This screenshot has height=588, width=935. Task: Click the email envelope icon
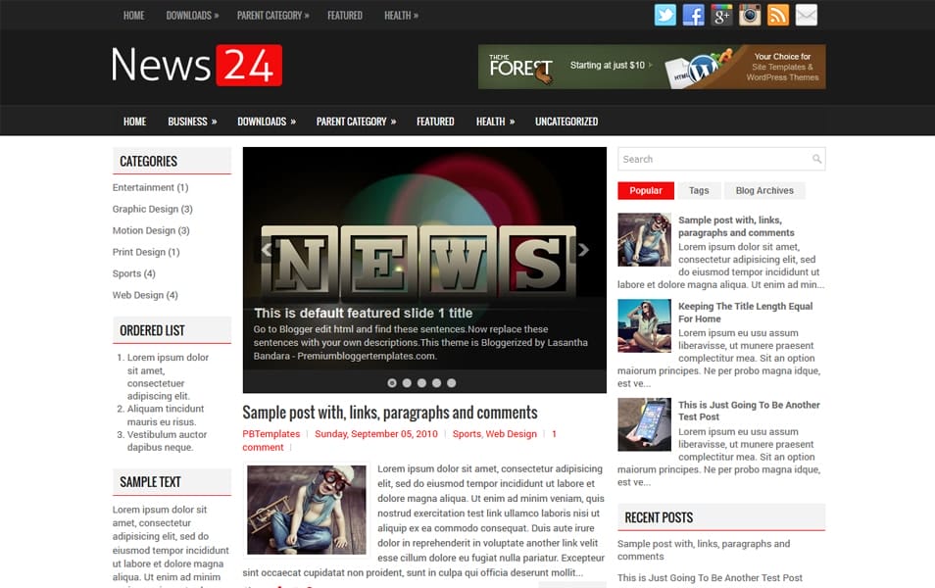click(x=806, y=15)
